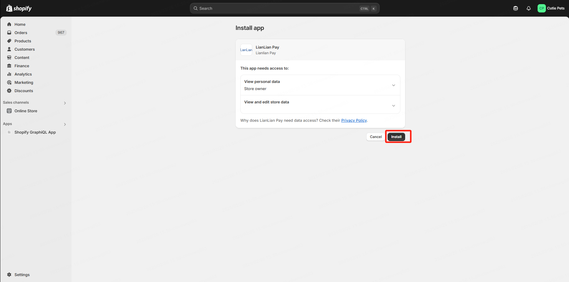This screenshot has height=282, width=569.
Task: Focus the Search field
Action: pyautogui.click(x=284, y=8)
